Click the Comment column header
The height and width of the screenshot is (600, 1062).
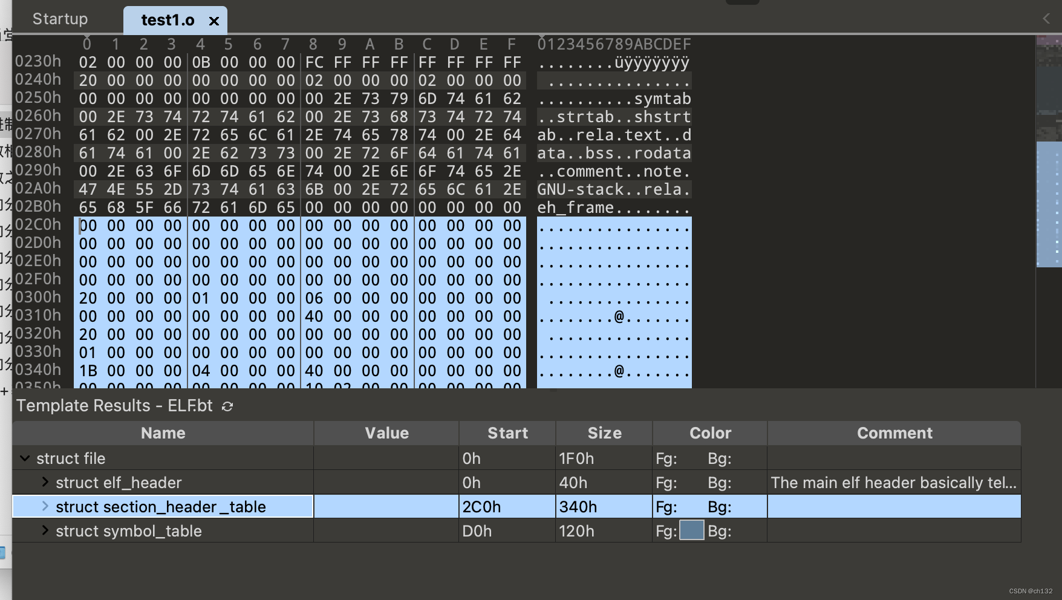[x=894, y=433]
